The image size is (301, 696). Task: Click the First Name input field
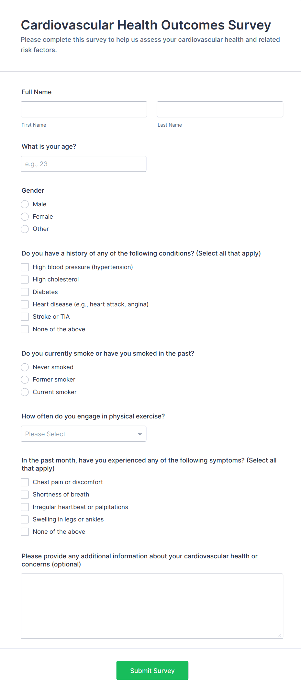coord(84,109)
